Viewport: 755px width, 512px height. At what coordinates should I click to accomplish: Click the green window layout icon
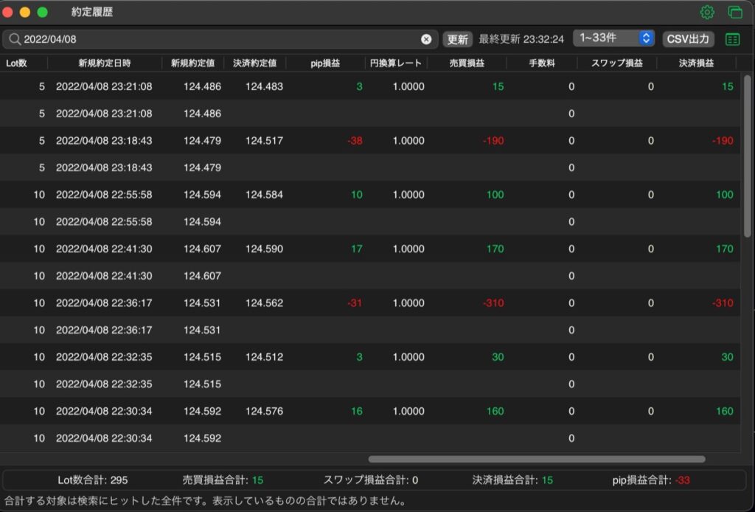(735, 12)
